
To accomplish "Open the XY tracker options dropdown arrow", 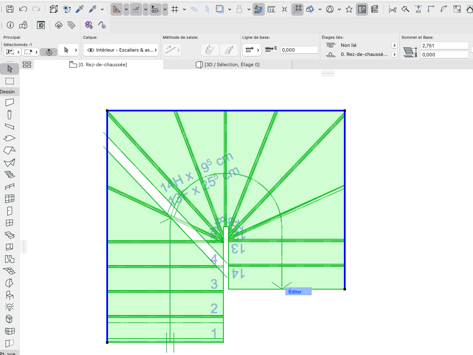I will pyautogui.click(x=165, y=9).
